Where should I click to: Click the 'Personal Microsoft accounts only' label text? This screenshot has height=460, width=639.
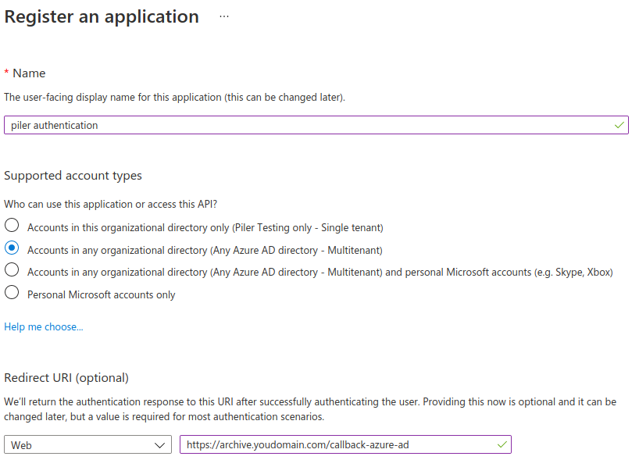[x=102, y=295]
